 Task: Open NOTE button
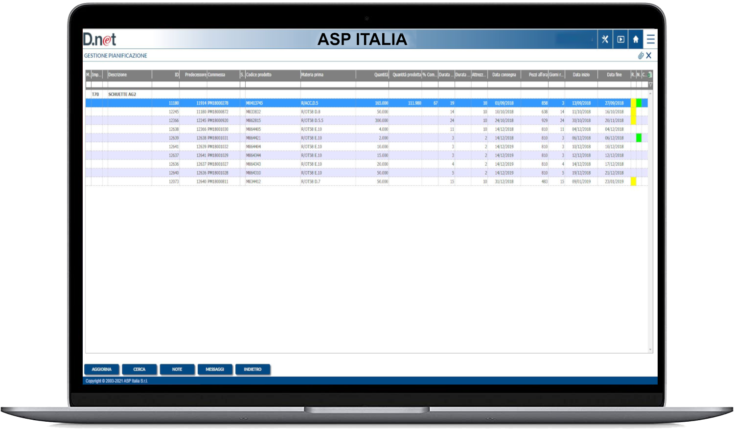(x=177, y=369)
